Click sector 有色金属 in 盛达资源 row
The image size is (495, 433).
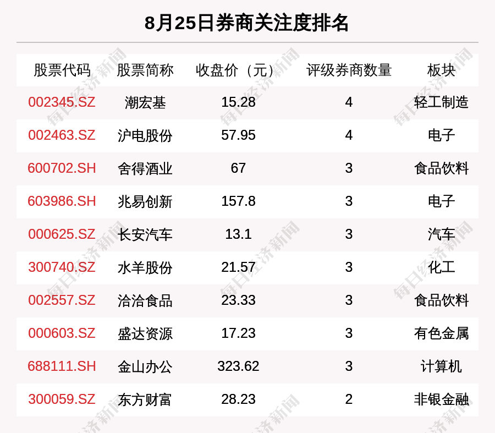441,333
